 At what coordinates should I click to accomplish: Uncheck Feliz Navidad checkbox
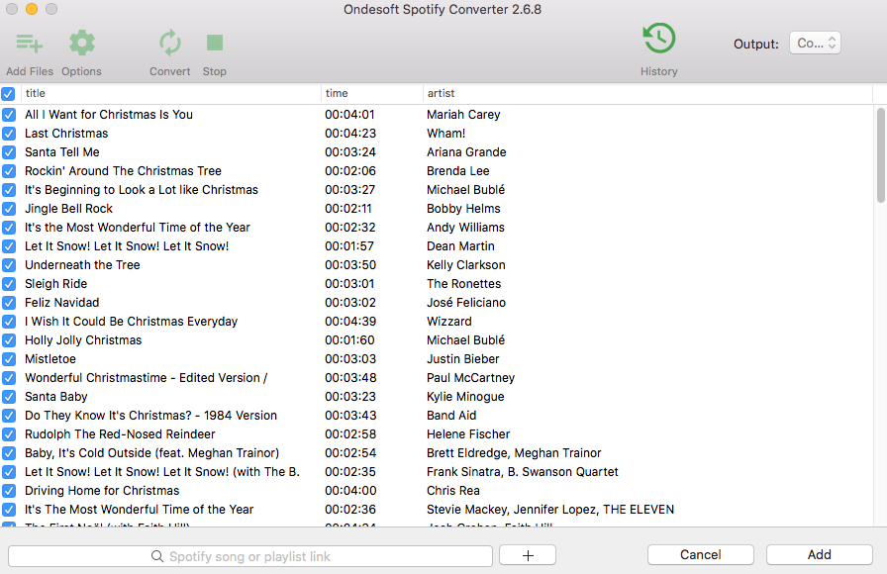click(x=9, y=303)
